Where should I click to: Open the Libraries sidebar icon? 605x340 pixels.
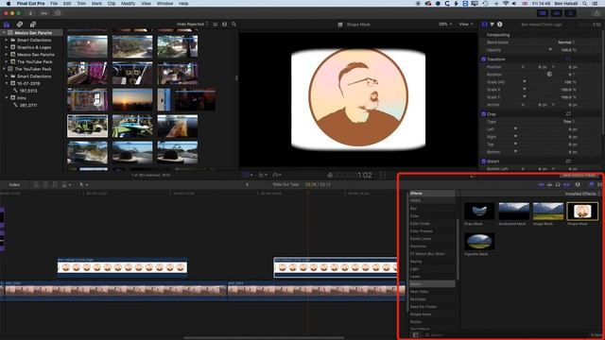click(7, 25)
